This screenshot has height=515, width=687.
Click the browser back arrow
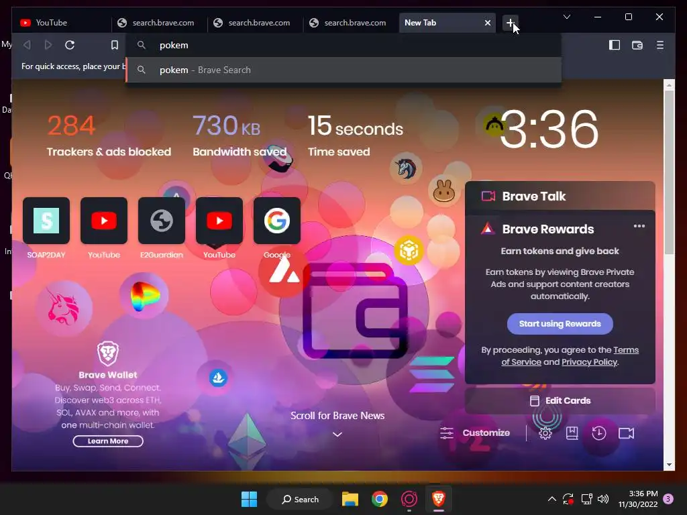[27, 45]
